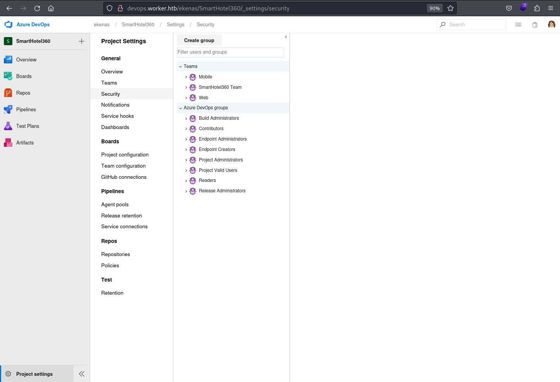
Task: Open Overview in Project Settings General
Action: point(112,71)
